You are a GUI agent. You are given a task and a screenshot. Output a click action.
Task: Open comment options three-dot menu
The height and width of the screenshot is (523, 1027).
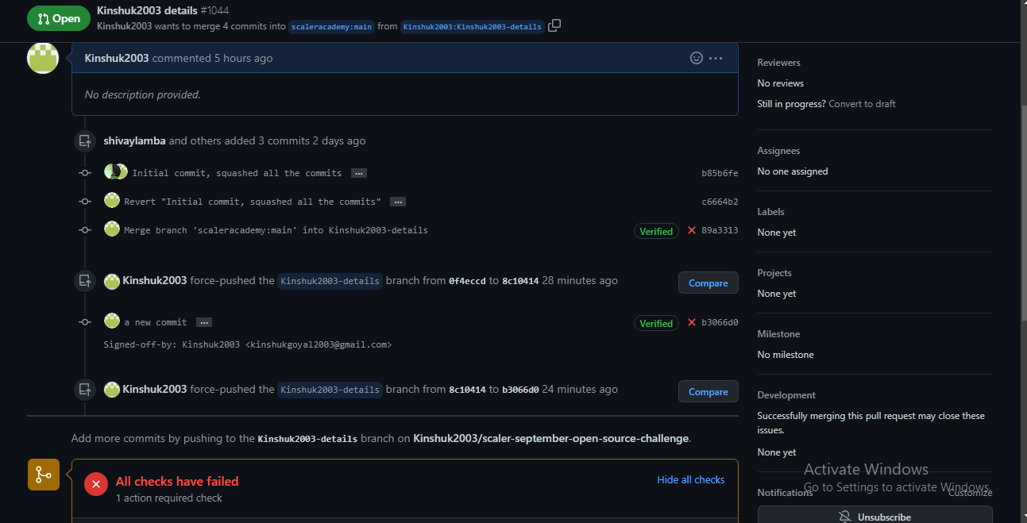point(716,58)
